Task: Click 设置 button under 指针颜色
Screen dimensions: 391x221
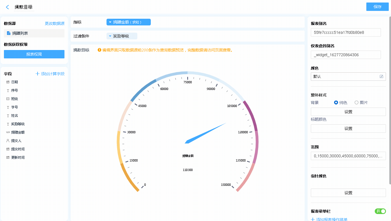Action: (348, 193)
